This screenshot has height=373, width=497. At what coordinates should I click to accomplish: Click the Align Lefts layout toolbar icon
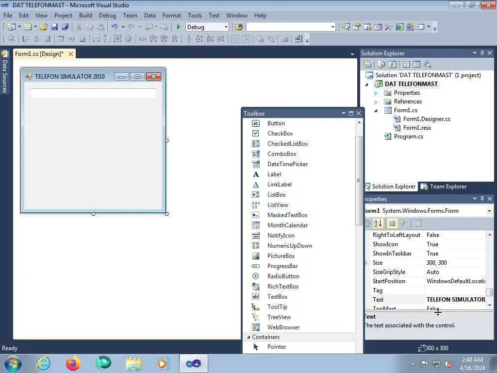click(26, 39)
